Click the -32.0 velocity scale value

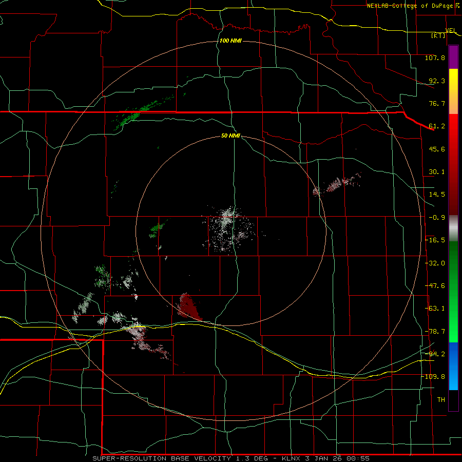435,263
